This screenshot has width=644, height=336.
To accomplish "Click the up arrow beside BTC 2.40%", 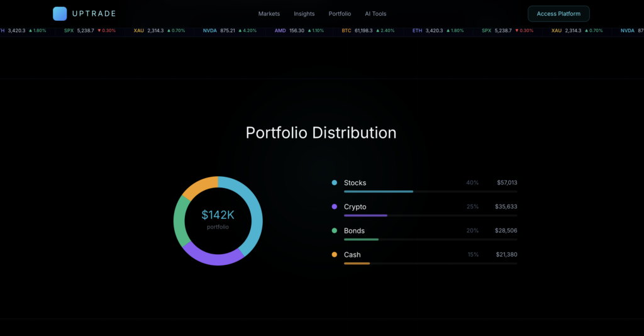I will pyautogui.click(x=378, y=30).
